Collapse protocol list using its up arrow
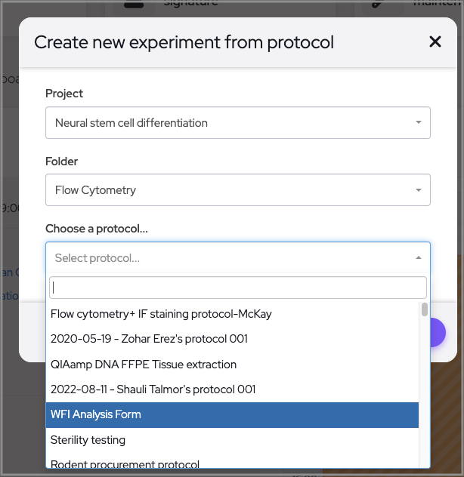Screen dimensions: 464x477 click(419, 258)
